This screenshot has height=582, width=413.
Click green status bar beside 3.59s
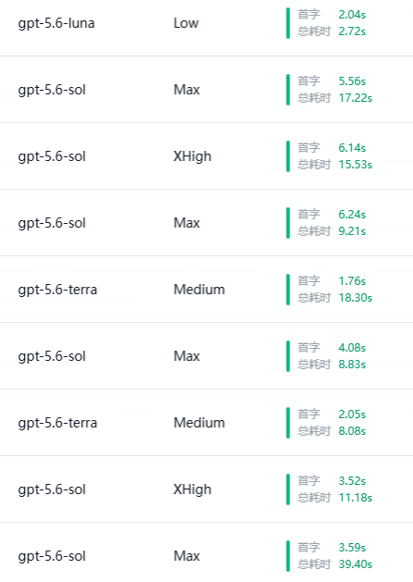click(x=288, y=556)
